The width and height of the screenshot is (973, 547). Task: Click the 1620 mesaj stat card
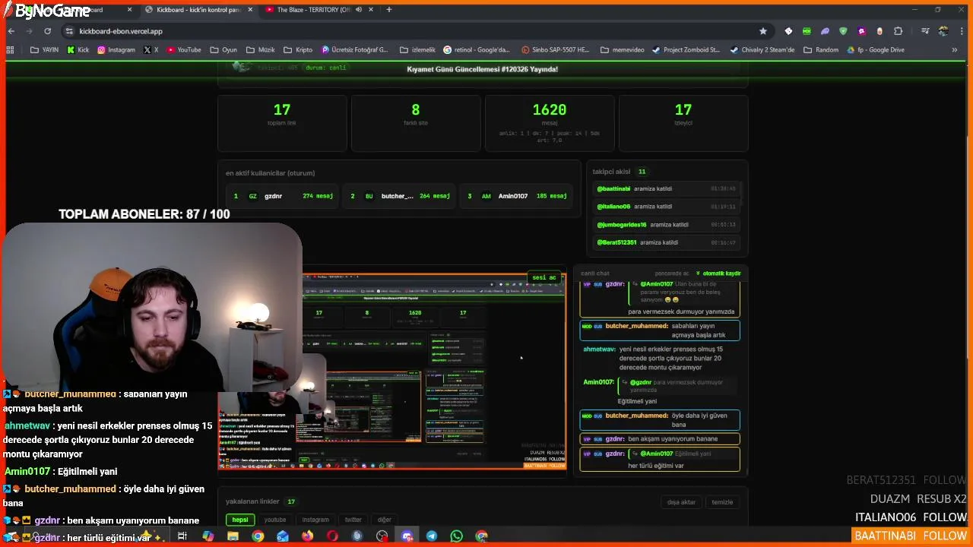click(550, 123)
